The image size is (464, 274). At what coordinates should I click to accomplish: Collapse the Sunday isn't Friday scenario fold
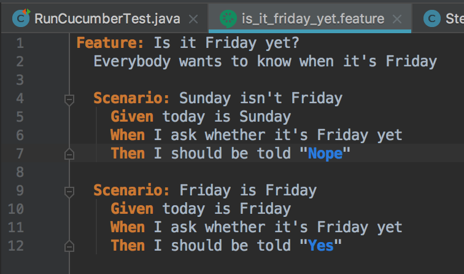pyautogui.click(x=69, y=100)
